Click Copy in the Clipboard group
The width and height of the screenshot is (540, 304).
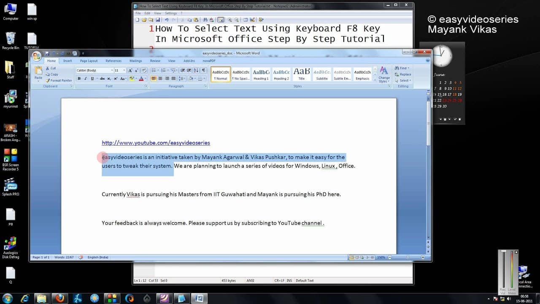click(51, 74)
